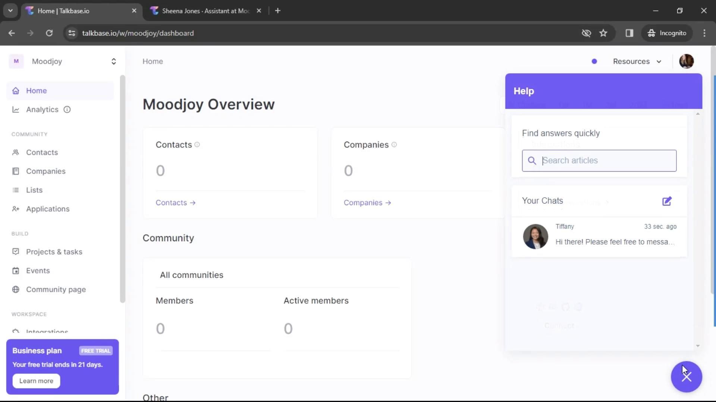Click Learn more on Business plan
The width and height of the screenshot is (716, 402).
36,381
